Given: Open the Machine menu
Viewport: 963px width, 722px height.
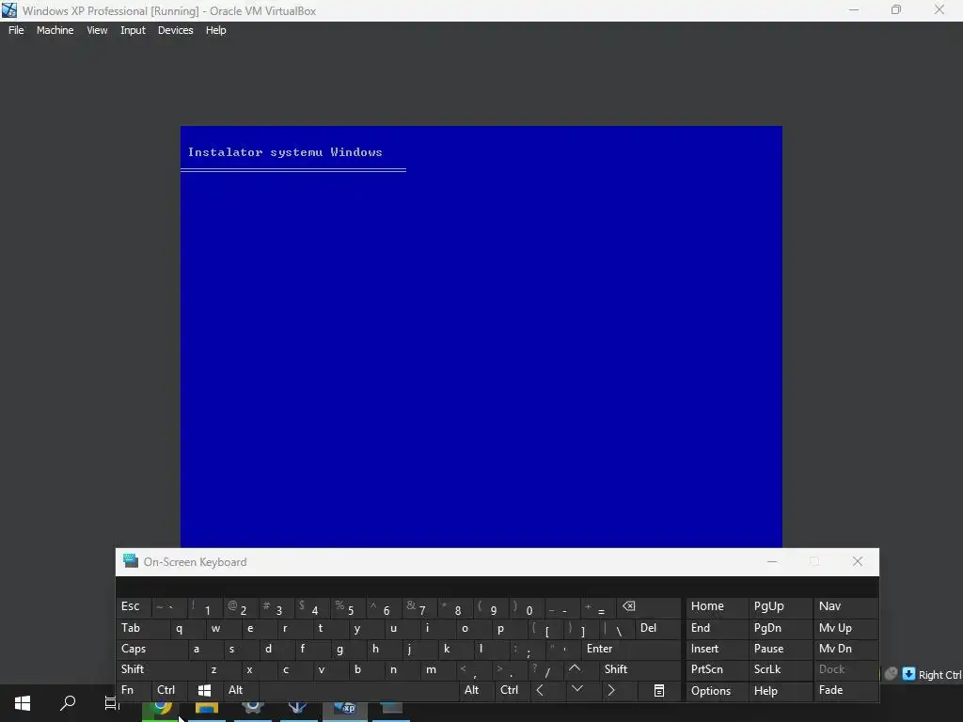Looking at the screenshot, I should (55, 30).
